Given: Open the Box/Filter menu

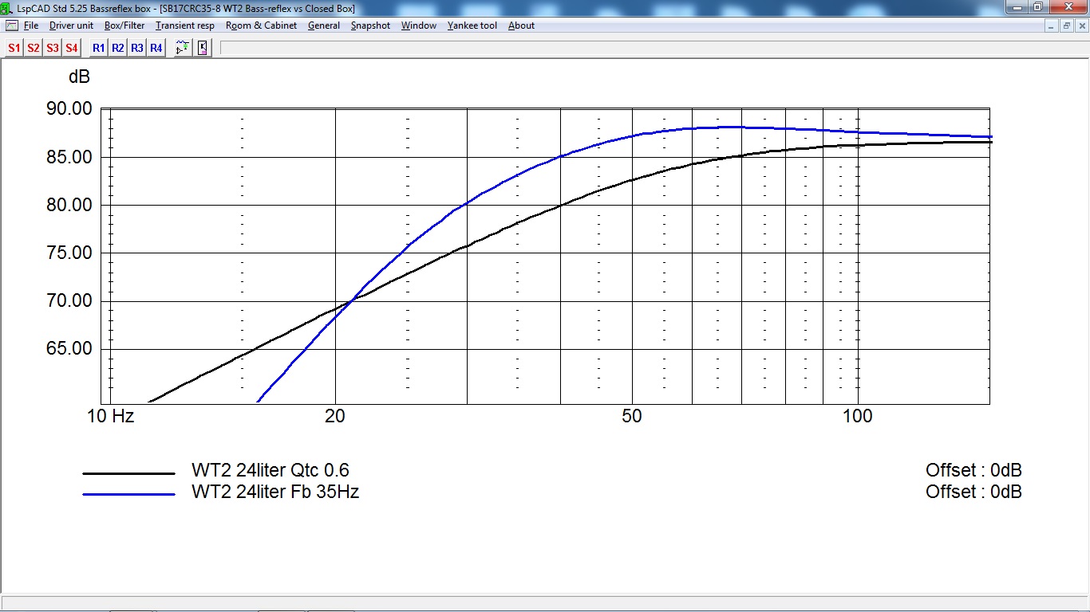Looking at the screenshot, I should (124, 25).
